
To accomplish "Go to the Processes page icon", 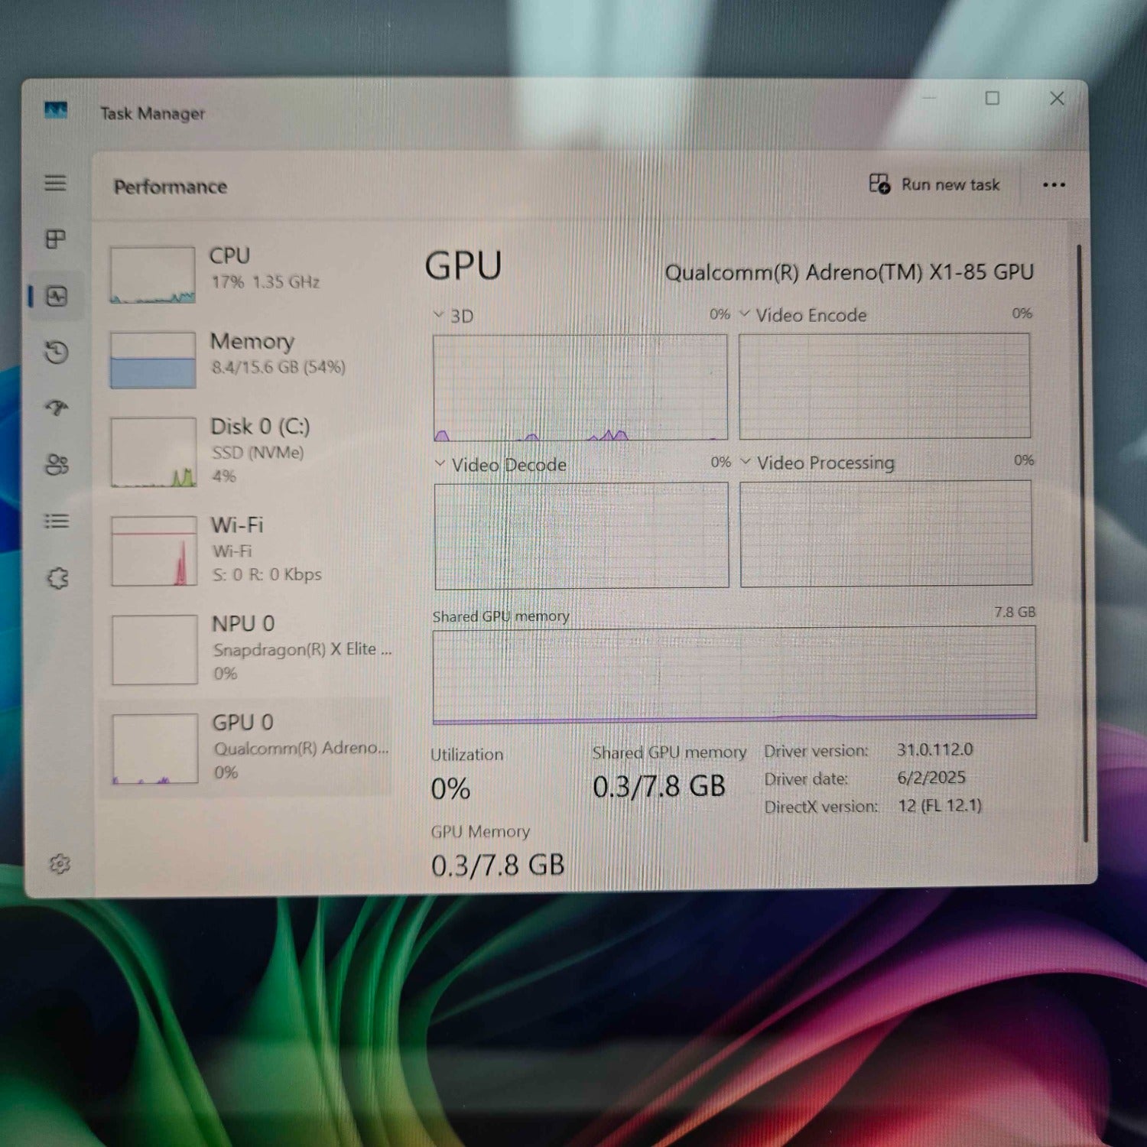I will [x=56, y=239].
